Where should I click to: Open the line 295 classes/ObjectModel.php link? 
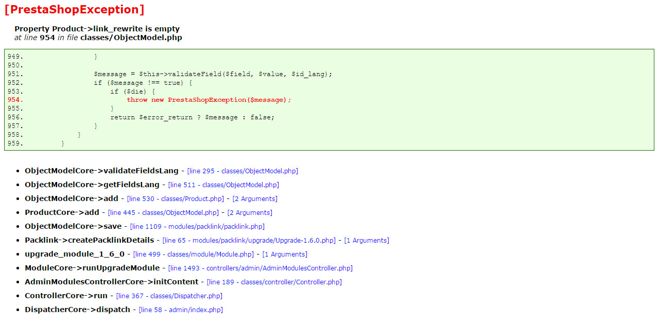tap(242, 171)
